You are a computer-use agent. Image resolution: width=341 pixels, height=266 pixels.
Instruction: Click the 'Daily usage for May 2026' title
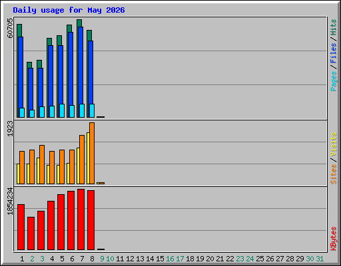click(69, 11)
